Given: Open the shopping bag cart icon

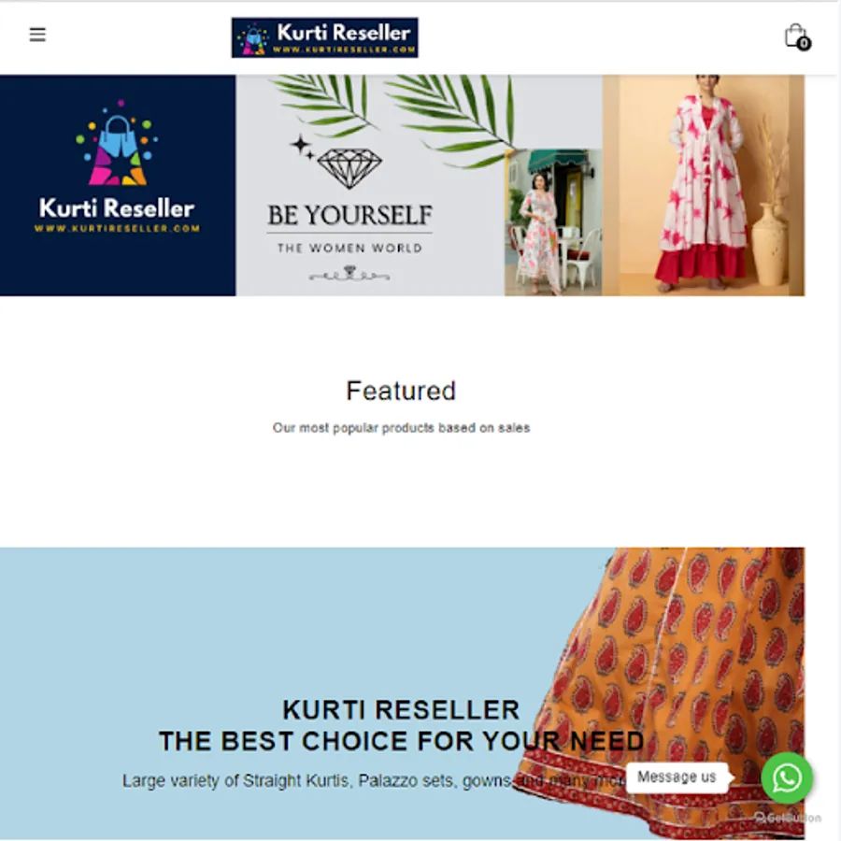Looking at the screenshot, I should click(x=795, y=36).
